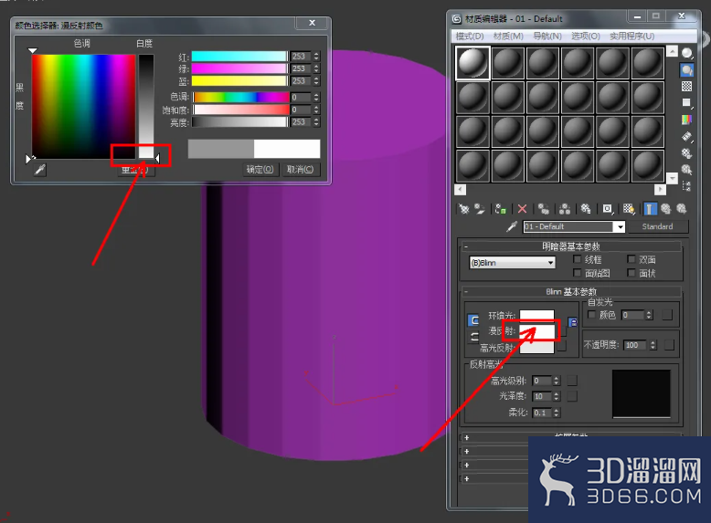Enable the 面贴图 checkbox
711x523 pixels.
[x=578, y=273]
